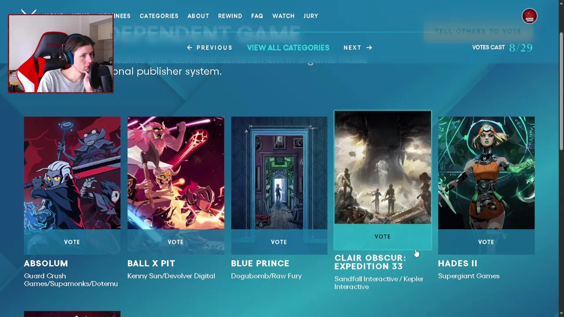Click Kenny Sun/Devolver Digital text
Image resolution: width=564 pixels, height=317 pixels.
[171, 276]
